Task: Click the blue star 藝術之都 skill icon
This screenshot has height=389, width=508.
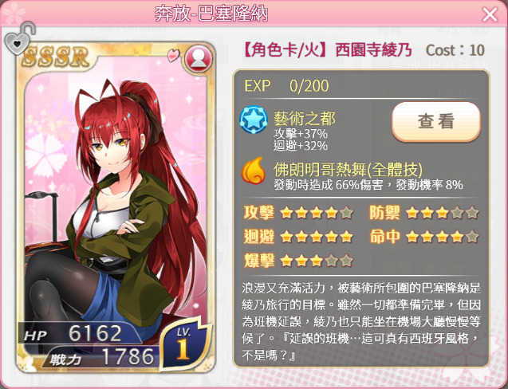Action: 254,120
